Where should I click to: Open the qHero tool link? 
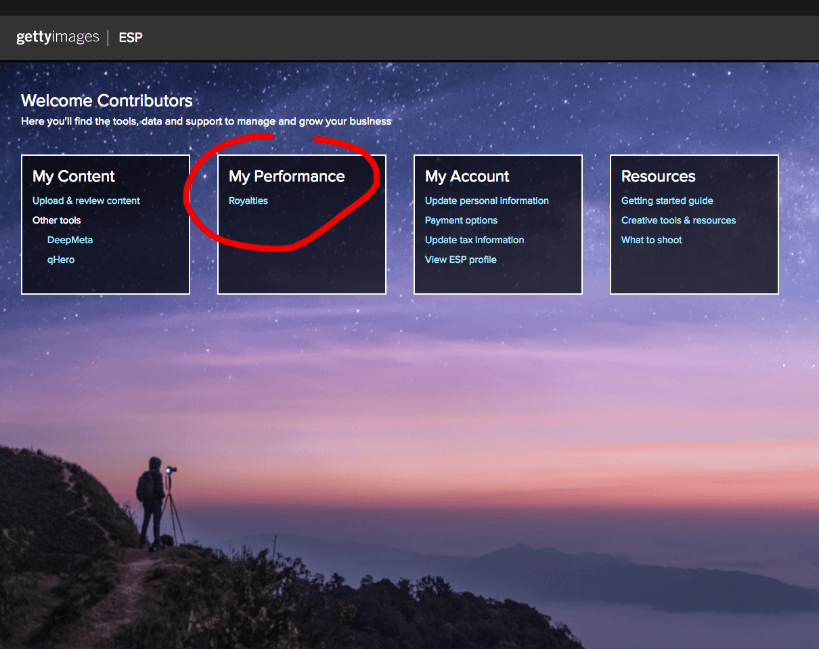click(61, 259)
